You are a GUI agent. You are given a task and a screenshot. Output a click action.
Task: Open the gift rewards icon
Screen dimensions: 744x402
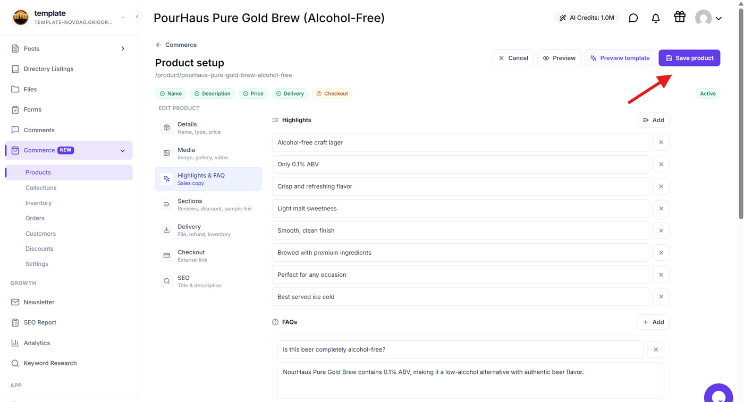tap(680, 17)
